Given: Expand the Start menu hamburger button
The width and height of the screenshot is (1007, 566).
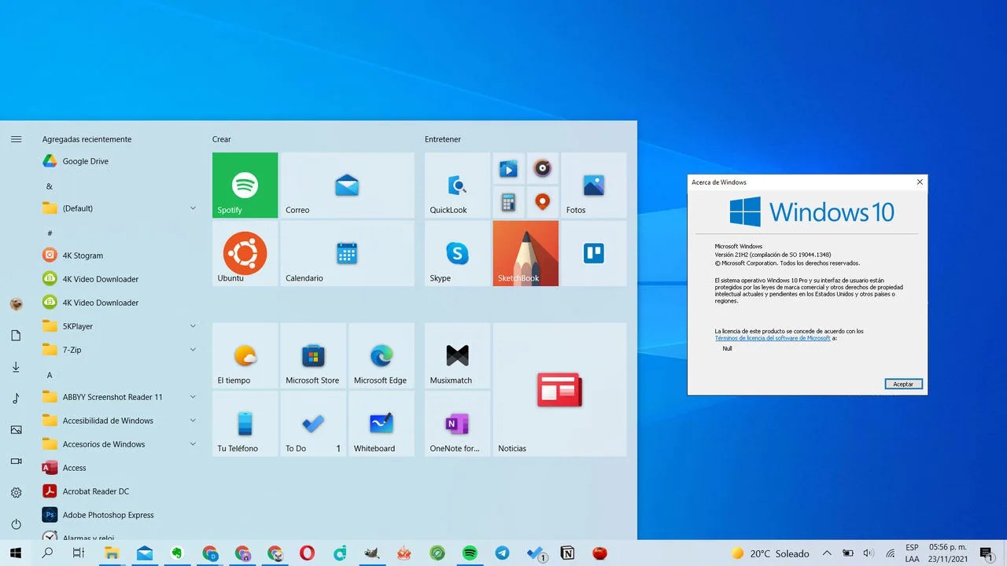Looking at the screenshot, I should pos(16,139).
